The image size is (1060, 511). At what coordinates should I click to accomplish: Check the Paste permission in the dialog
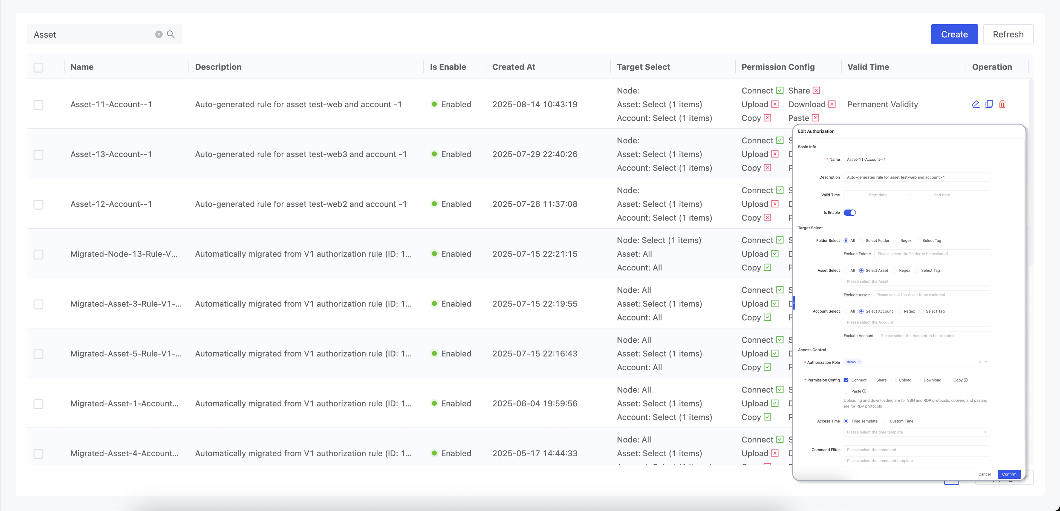click(x=846, y=391)
